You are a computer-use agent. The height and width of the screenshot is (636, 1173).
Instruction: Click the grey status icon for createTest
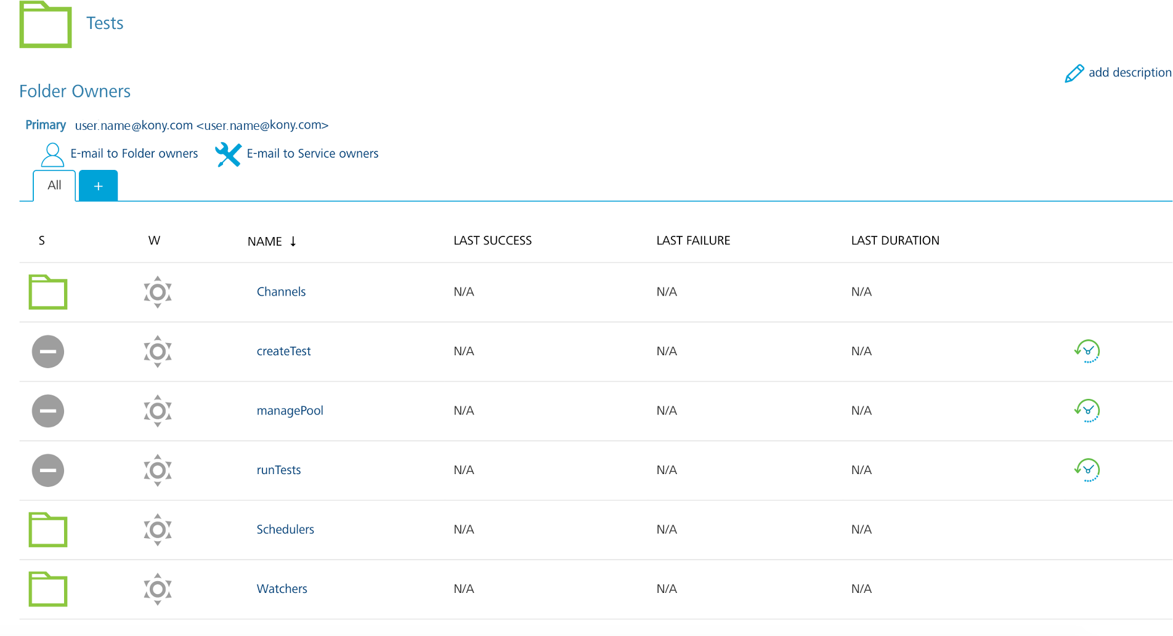[48, 352]
